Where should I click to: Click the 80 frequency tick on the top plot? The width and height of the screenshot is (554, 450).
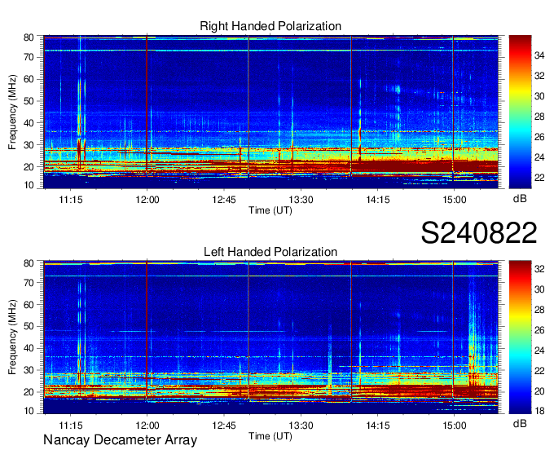(x=29, y=37)
